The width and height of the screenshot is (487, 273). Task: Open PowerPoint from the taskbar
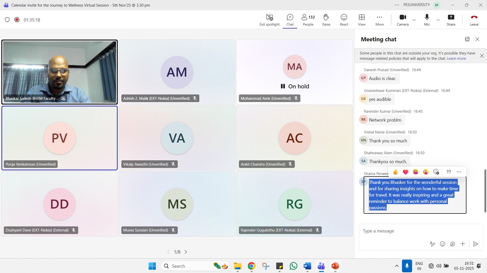(x=335, y=266)
